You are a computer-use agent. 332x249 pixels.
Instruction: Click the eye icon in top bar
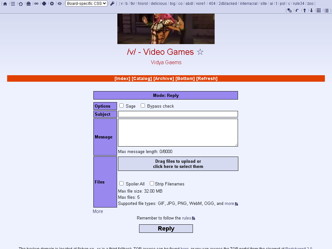point(60,4)
